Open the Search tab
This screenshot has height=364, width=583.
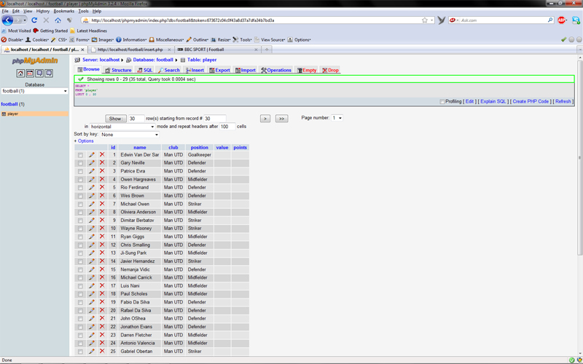168,70
